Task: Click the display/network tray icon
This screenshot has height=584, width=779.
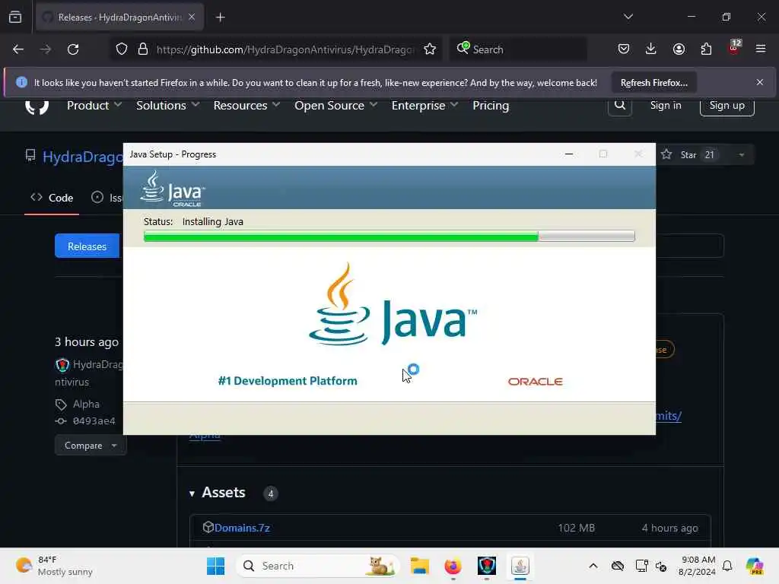Action: point(641,566)
